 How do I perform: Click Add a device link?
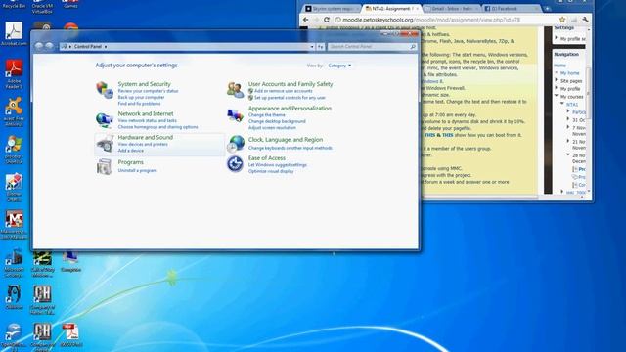tap(130, 151)
